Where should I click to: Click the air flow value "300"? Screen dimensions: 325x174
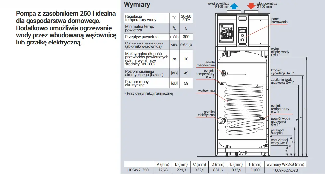pos(186,36)
